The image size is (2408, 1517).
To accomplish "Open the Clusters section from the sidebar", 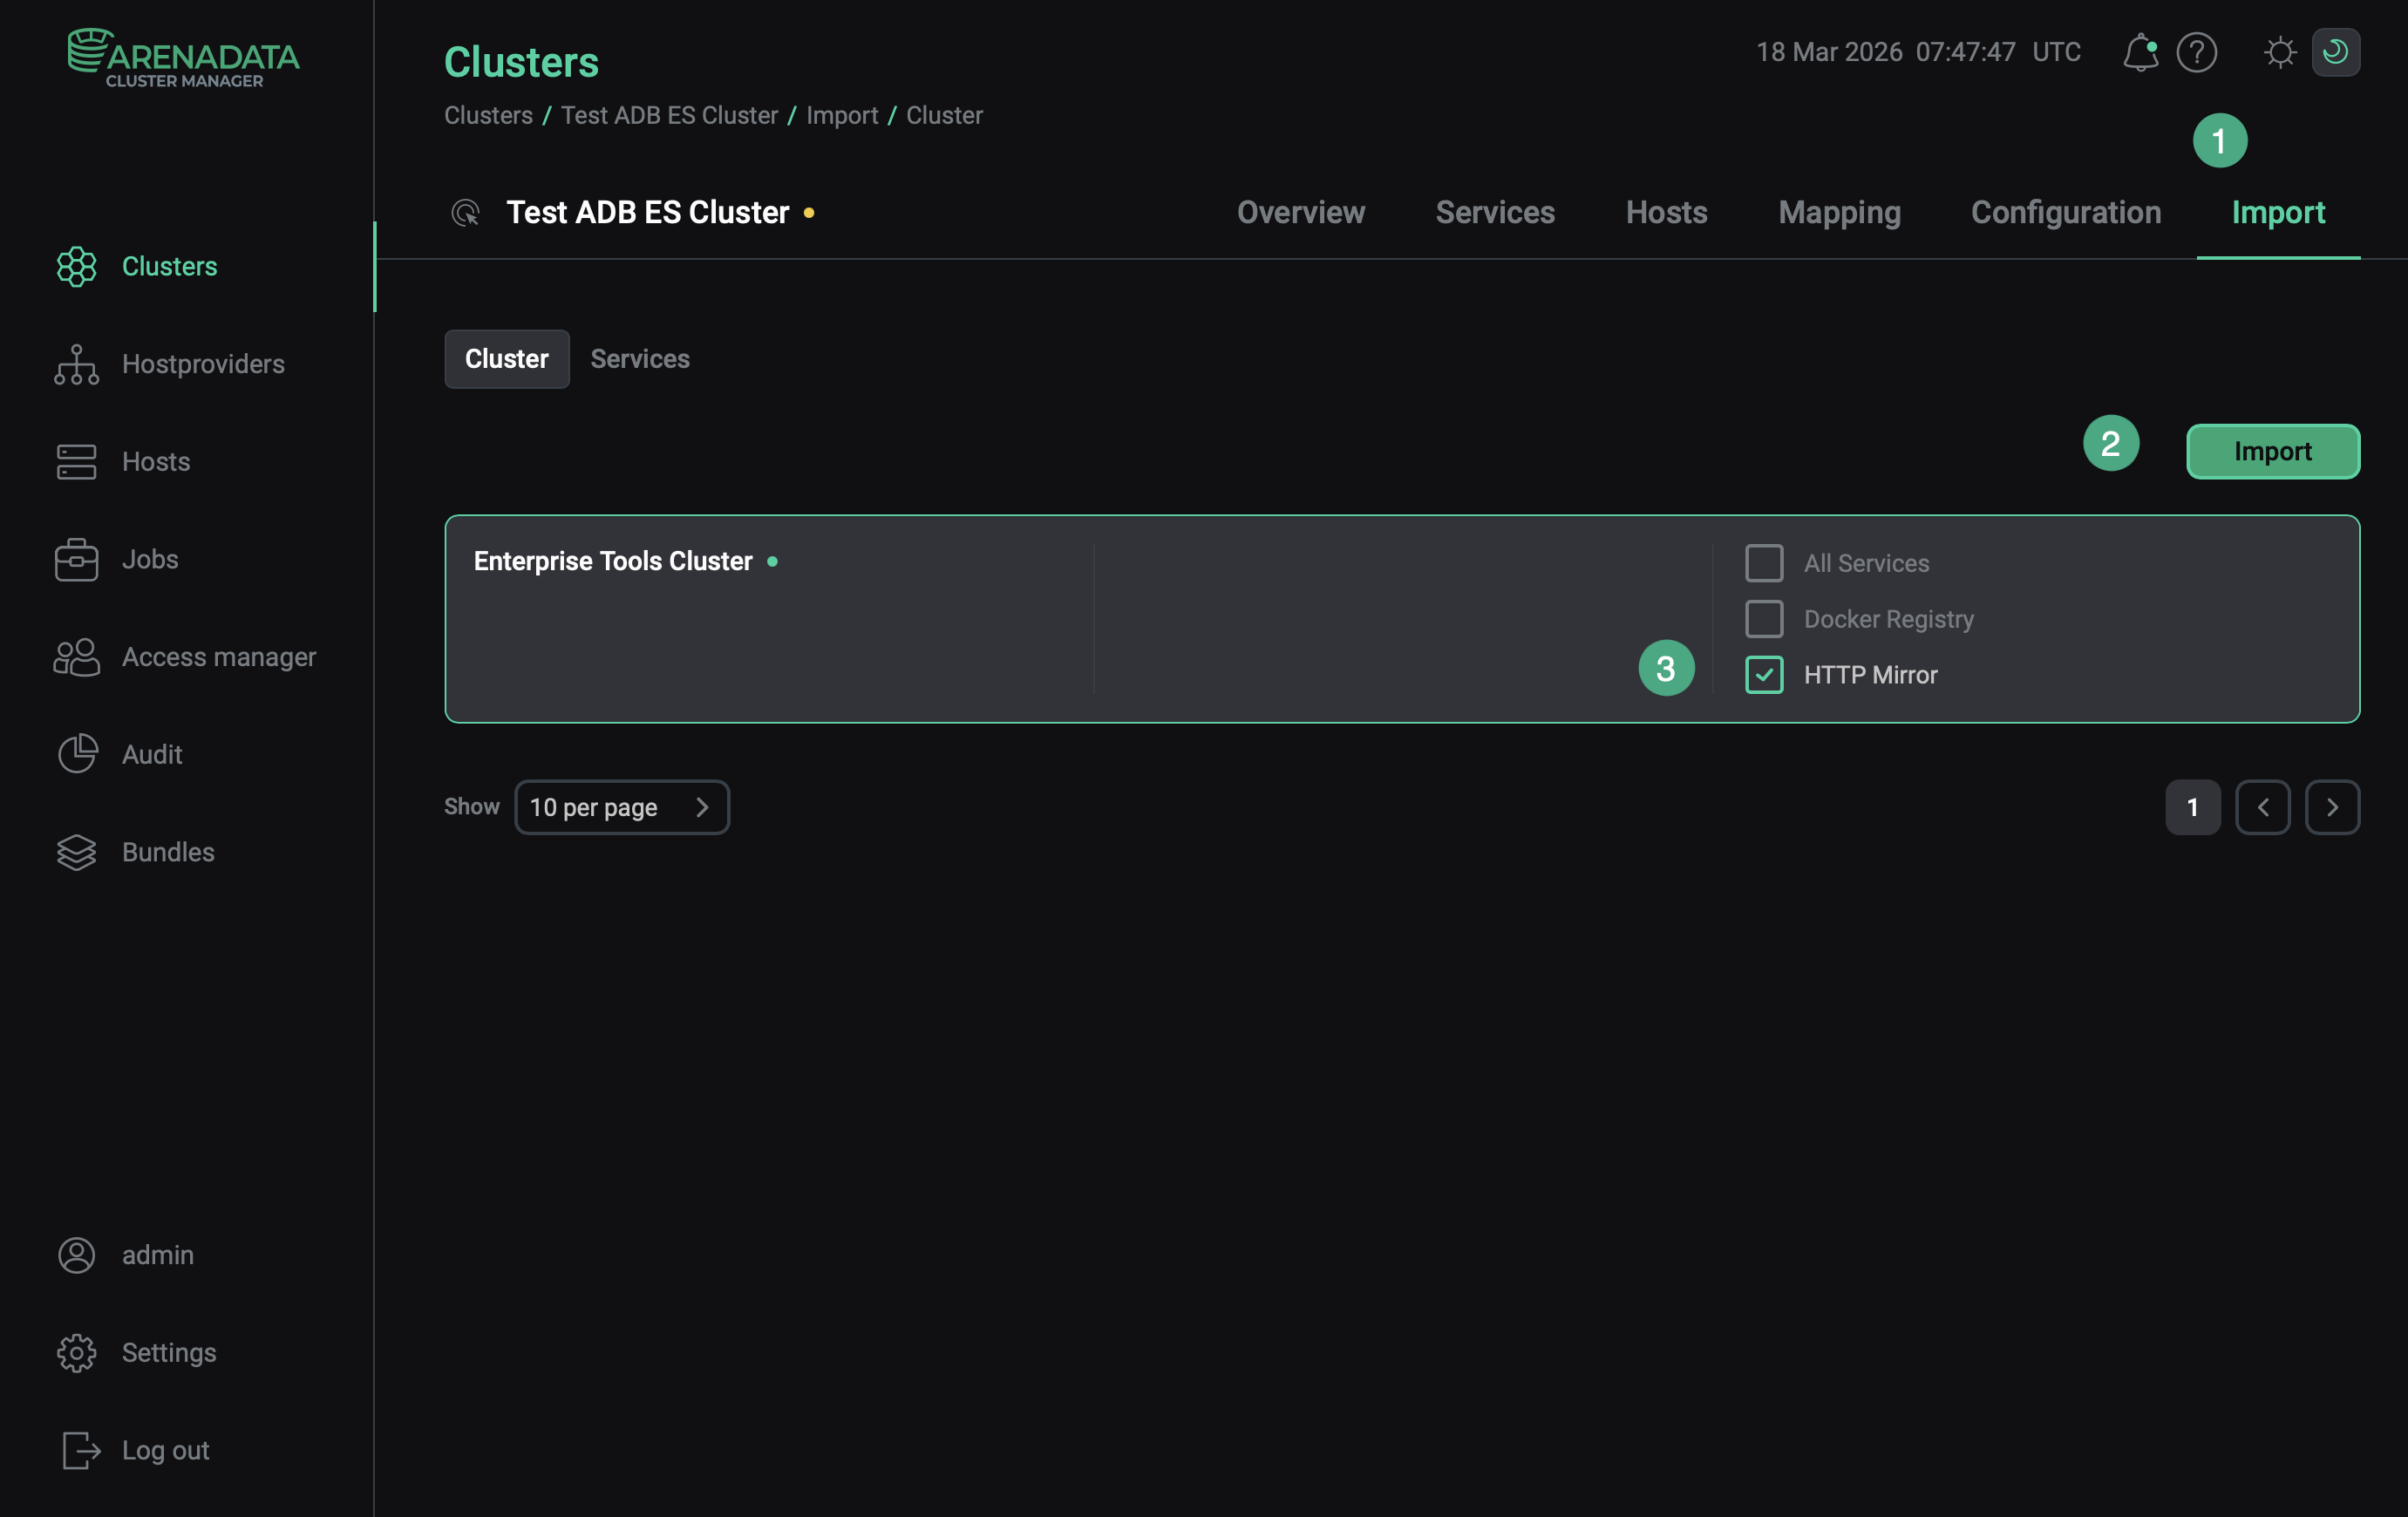I will pyautogui.click(x=169, y=266).
